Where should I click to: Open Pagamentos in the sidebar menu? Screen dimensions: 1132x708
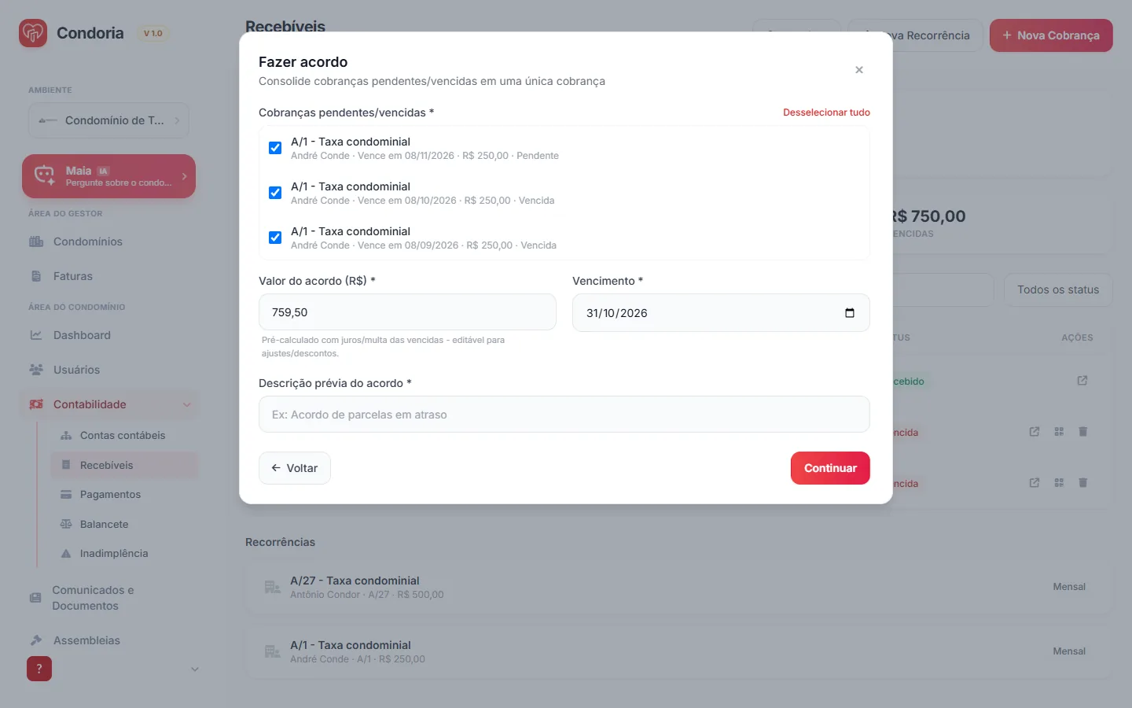click(x=110, y=495)
